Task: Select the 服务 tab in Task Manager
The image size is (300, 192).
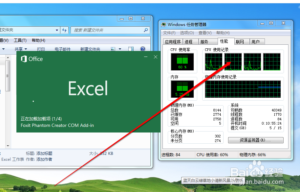Action: click(208, 41)
